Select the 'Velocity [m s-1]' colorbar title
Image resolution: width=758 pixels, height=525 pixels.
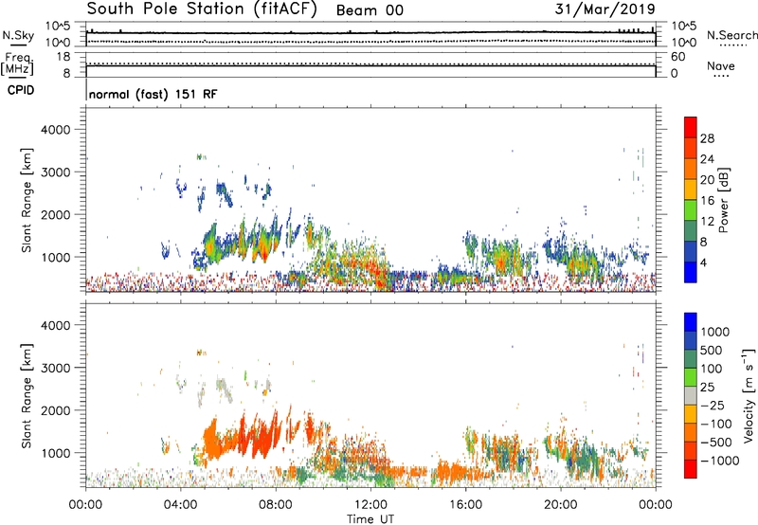click(x=748, y=395)
